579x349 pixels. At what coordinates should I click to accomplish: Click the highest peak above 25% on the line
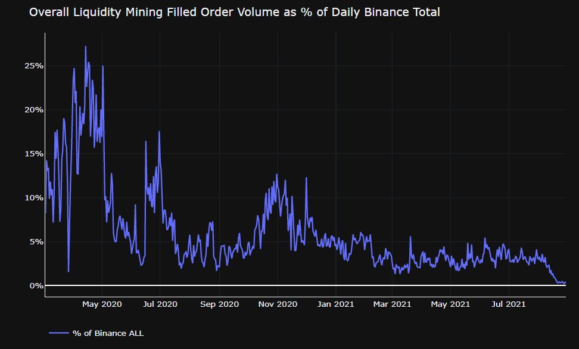tap(86, 46)
